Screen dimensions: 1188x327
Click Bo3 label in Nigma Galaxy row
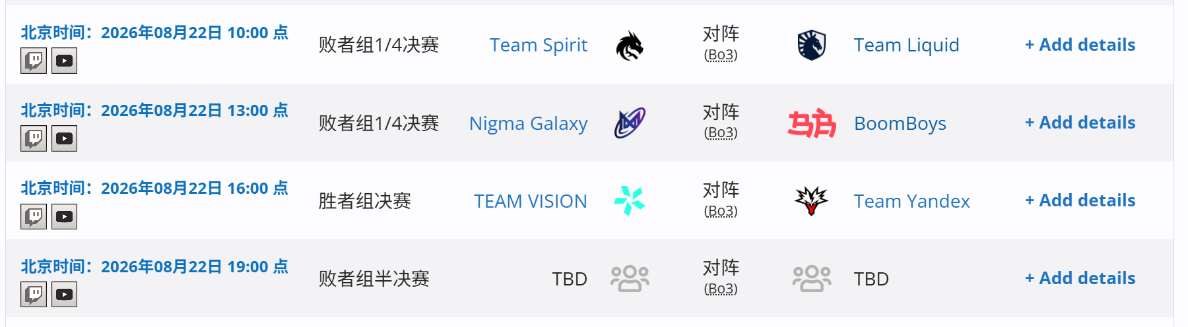721,133
